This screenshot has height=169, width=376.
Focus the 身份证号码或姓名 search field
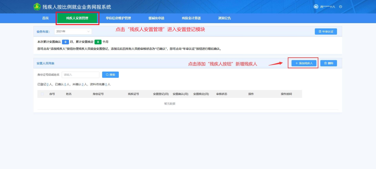80,75
